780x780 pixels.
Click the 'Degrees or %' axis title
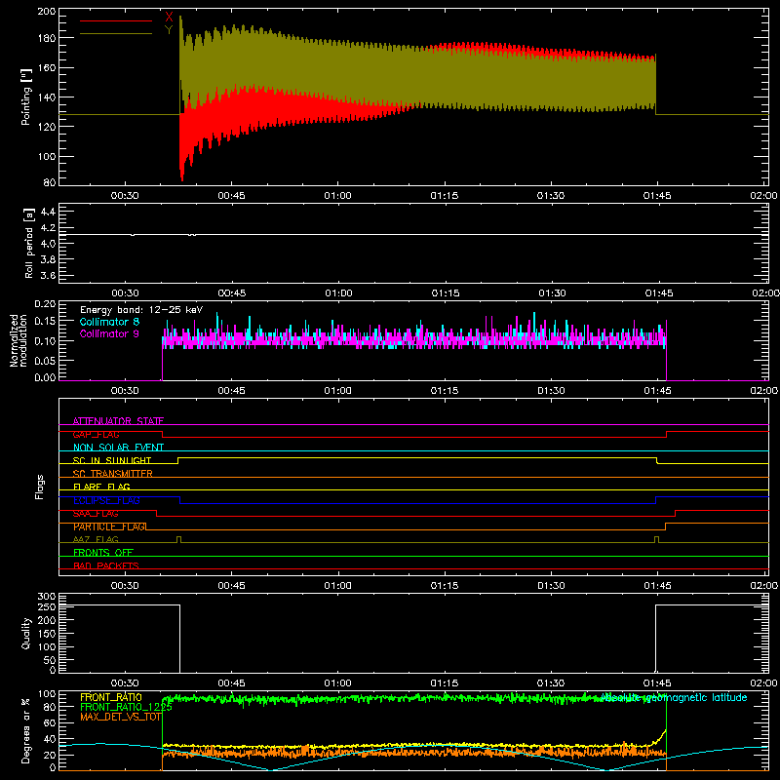click(26, 731)
